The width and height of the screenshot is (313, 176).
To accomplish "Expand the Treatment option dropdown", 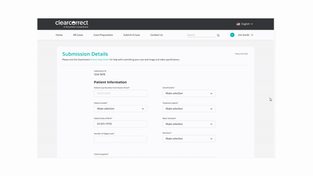I will [189, 109].
